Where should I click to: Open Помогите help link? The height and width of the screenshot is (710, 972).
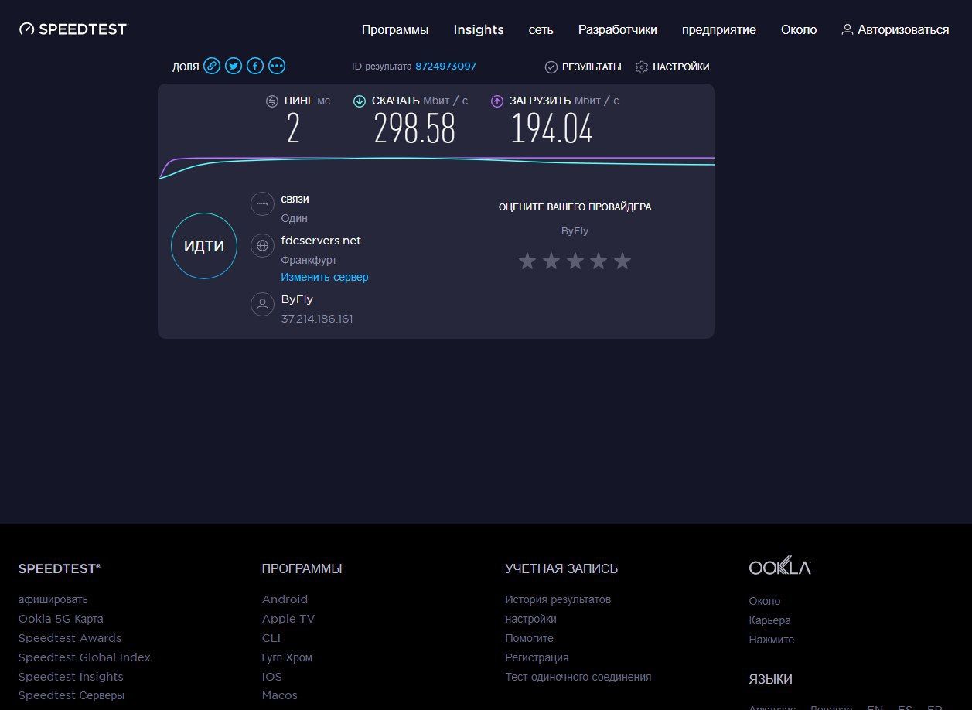(530, 638)
